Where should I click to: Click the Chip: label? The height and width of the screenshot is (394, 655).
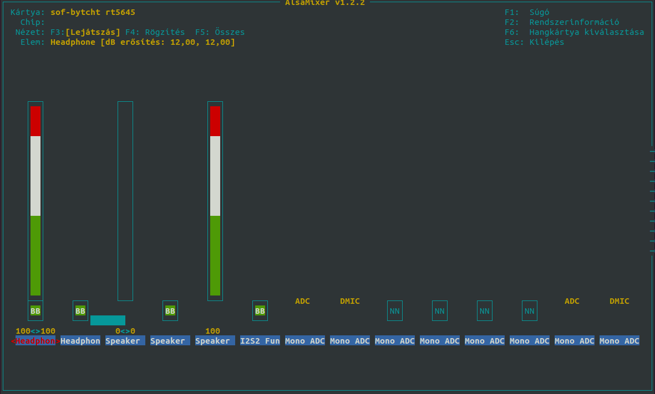tap(33, 22)
